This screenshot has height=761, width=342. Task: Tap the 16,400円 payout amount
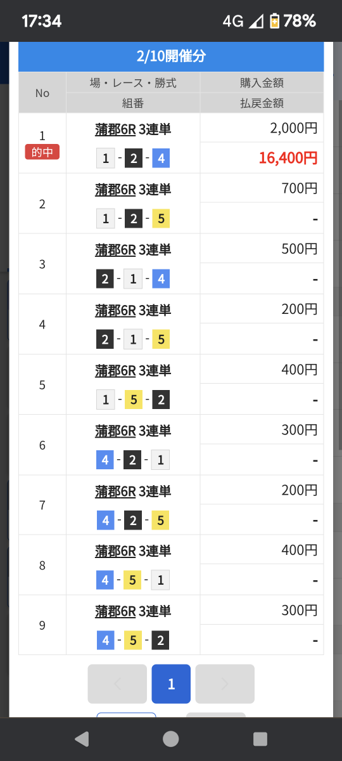[288, 158]
